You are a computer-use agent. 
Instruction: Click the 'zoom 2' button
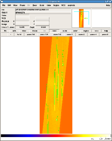(x=81, y=34)
